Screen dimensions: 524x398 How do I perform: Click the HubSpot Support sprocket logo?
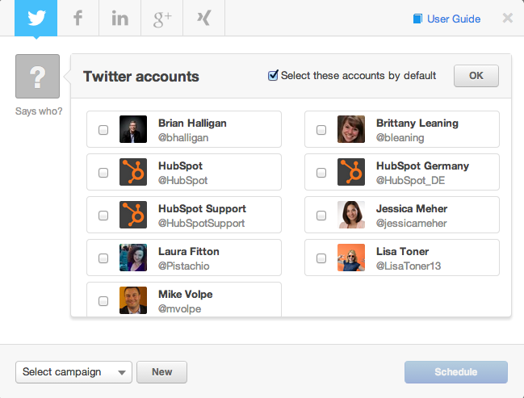133,215
